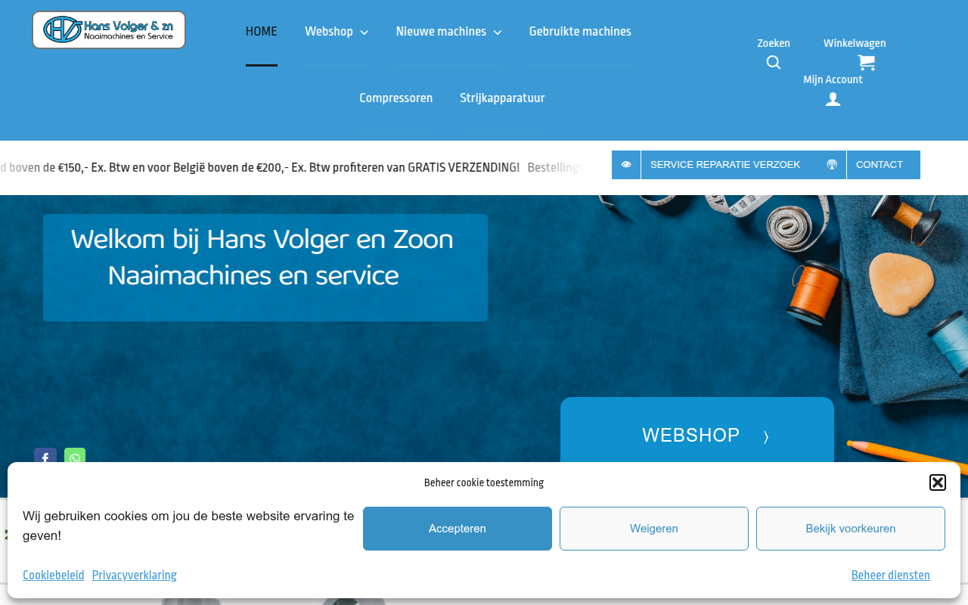Click the Beheer cookie toestemming title
The height and width of the screenshot is (605, 968).
coord(484,482)
